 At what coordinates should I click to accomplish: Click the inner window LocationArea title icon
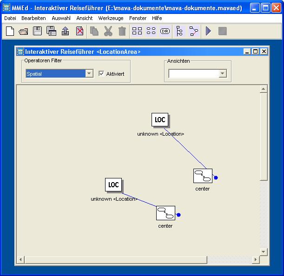20,52
